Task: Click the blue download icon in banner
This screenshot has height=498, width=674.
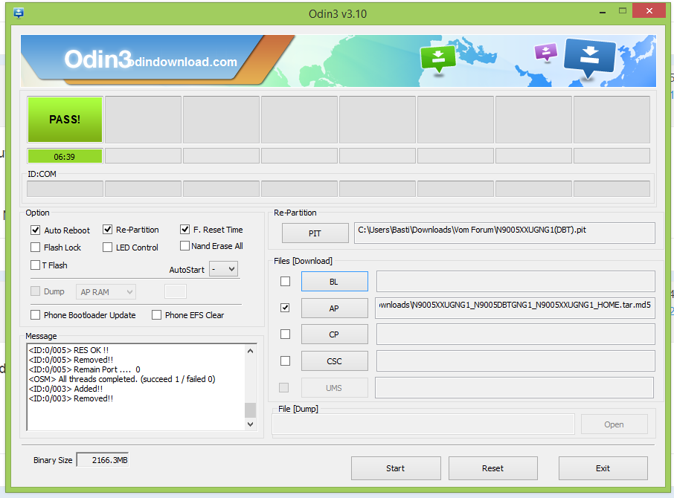Action: [590, 57]
